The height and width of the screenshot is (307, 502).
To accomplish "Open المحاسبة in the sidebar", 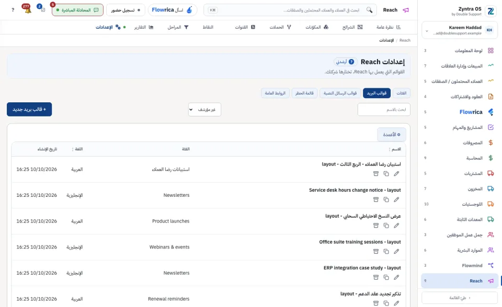I will (x=459, y=158).
